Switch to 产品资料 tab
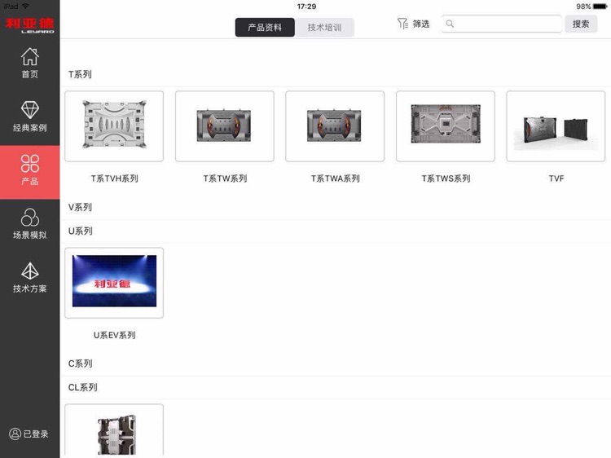Viewport: 611px width, 458px height. point(265,27)
